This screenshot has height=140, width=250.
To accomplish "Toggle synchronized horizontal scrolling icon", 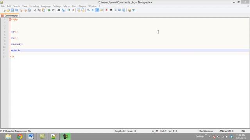I will 83,10.
